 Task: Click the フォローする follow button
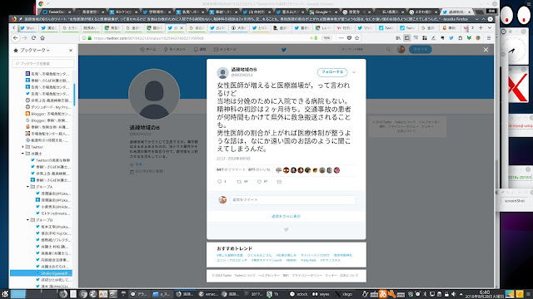pos(332,72)
